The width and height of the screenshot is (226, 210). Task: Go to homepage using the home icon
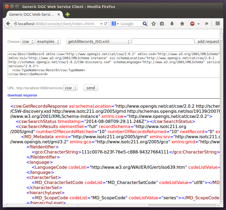[x=182, y=24]
